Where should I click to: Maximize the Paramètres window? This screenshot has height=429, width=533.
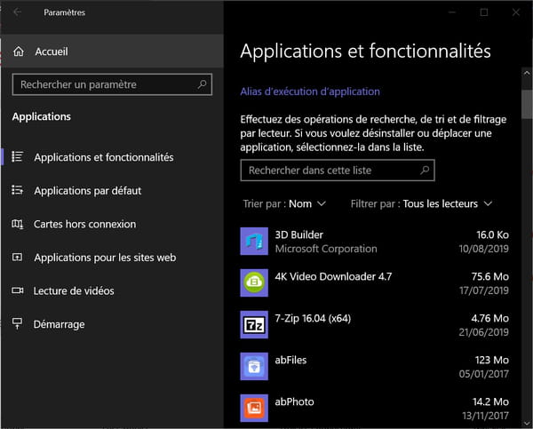pos(484,12)
